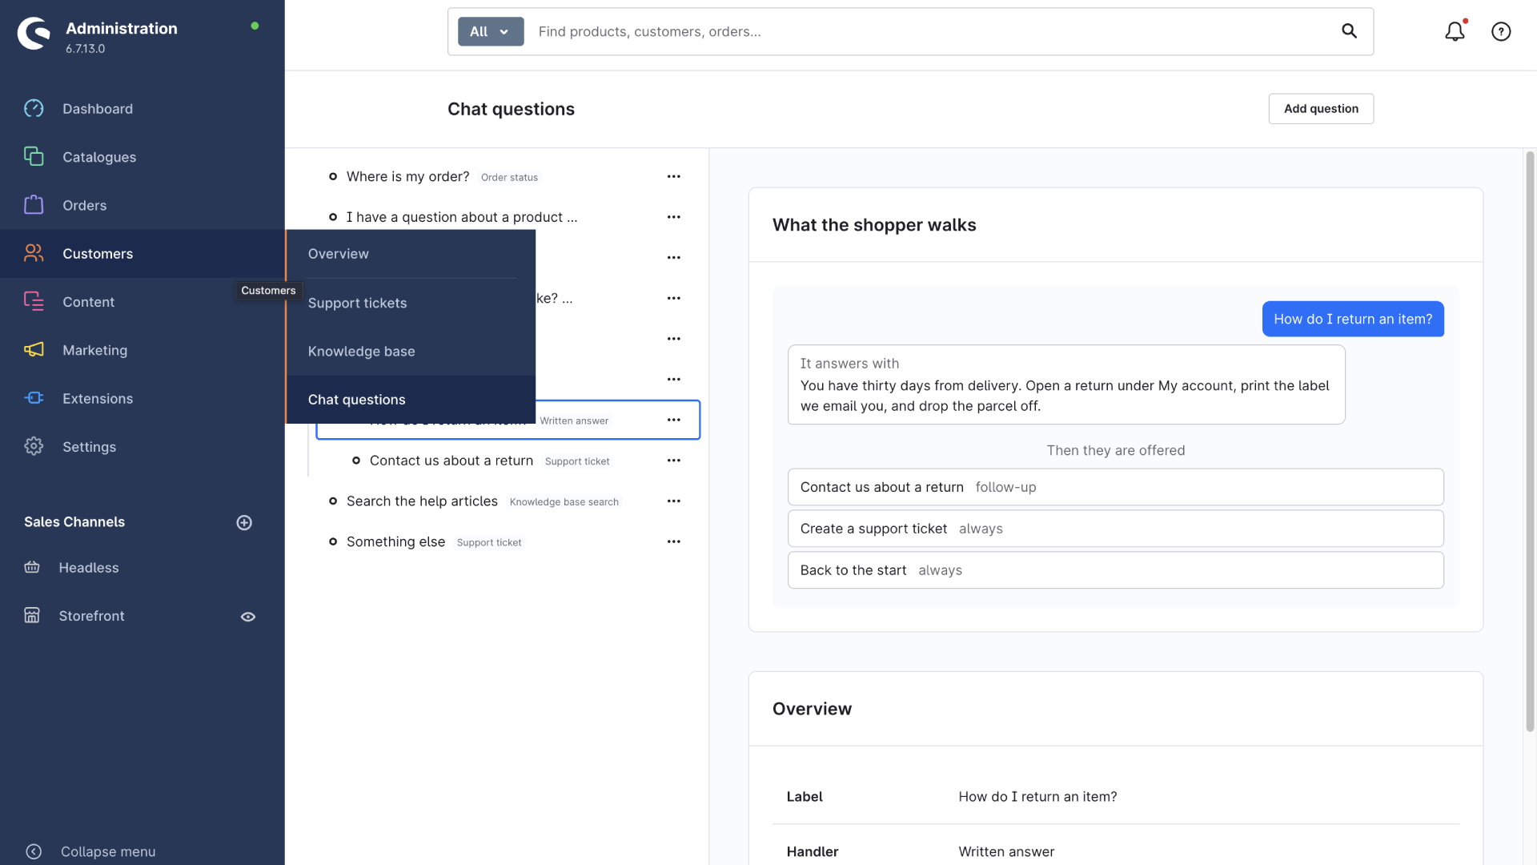
Task: Select the Where is my order? question
Action: [407, 176]
